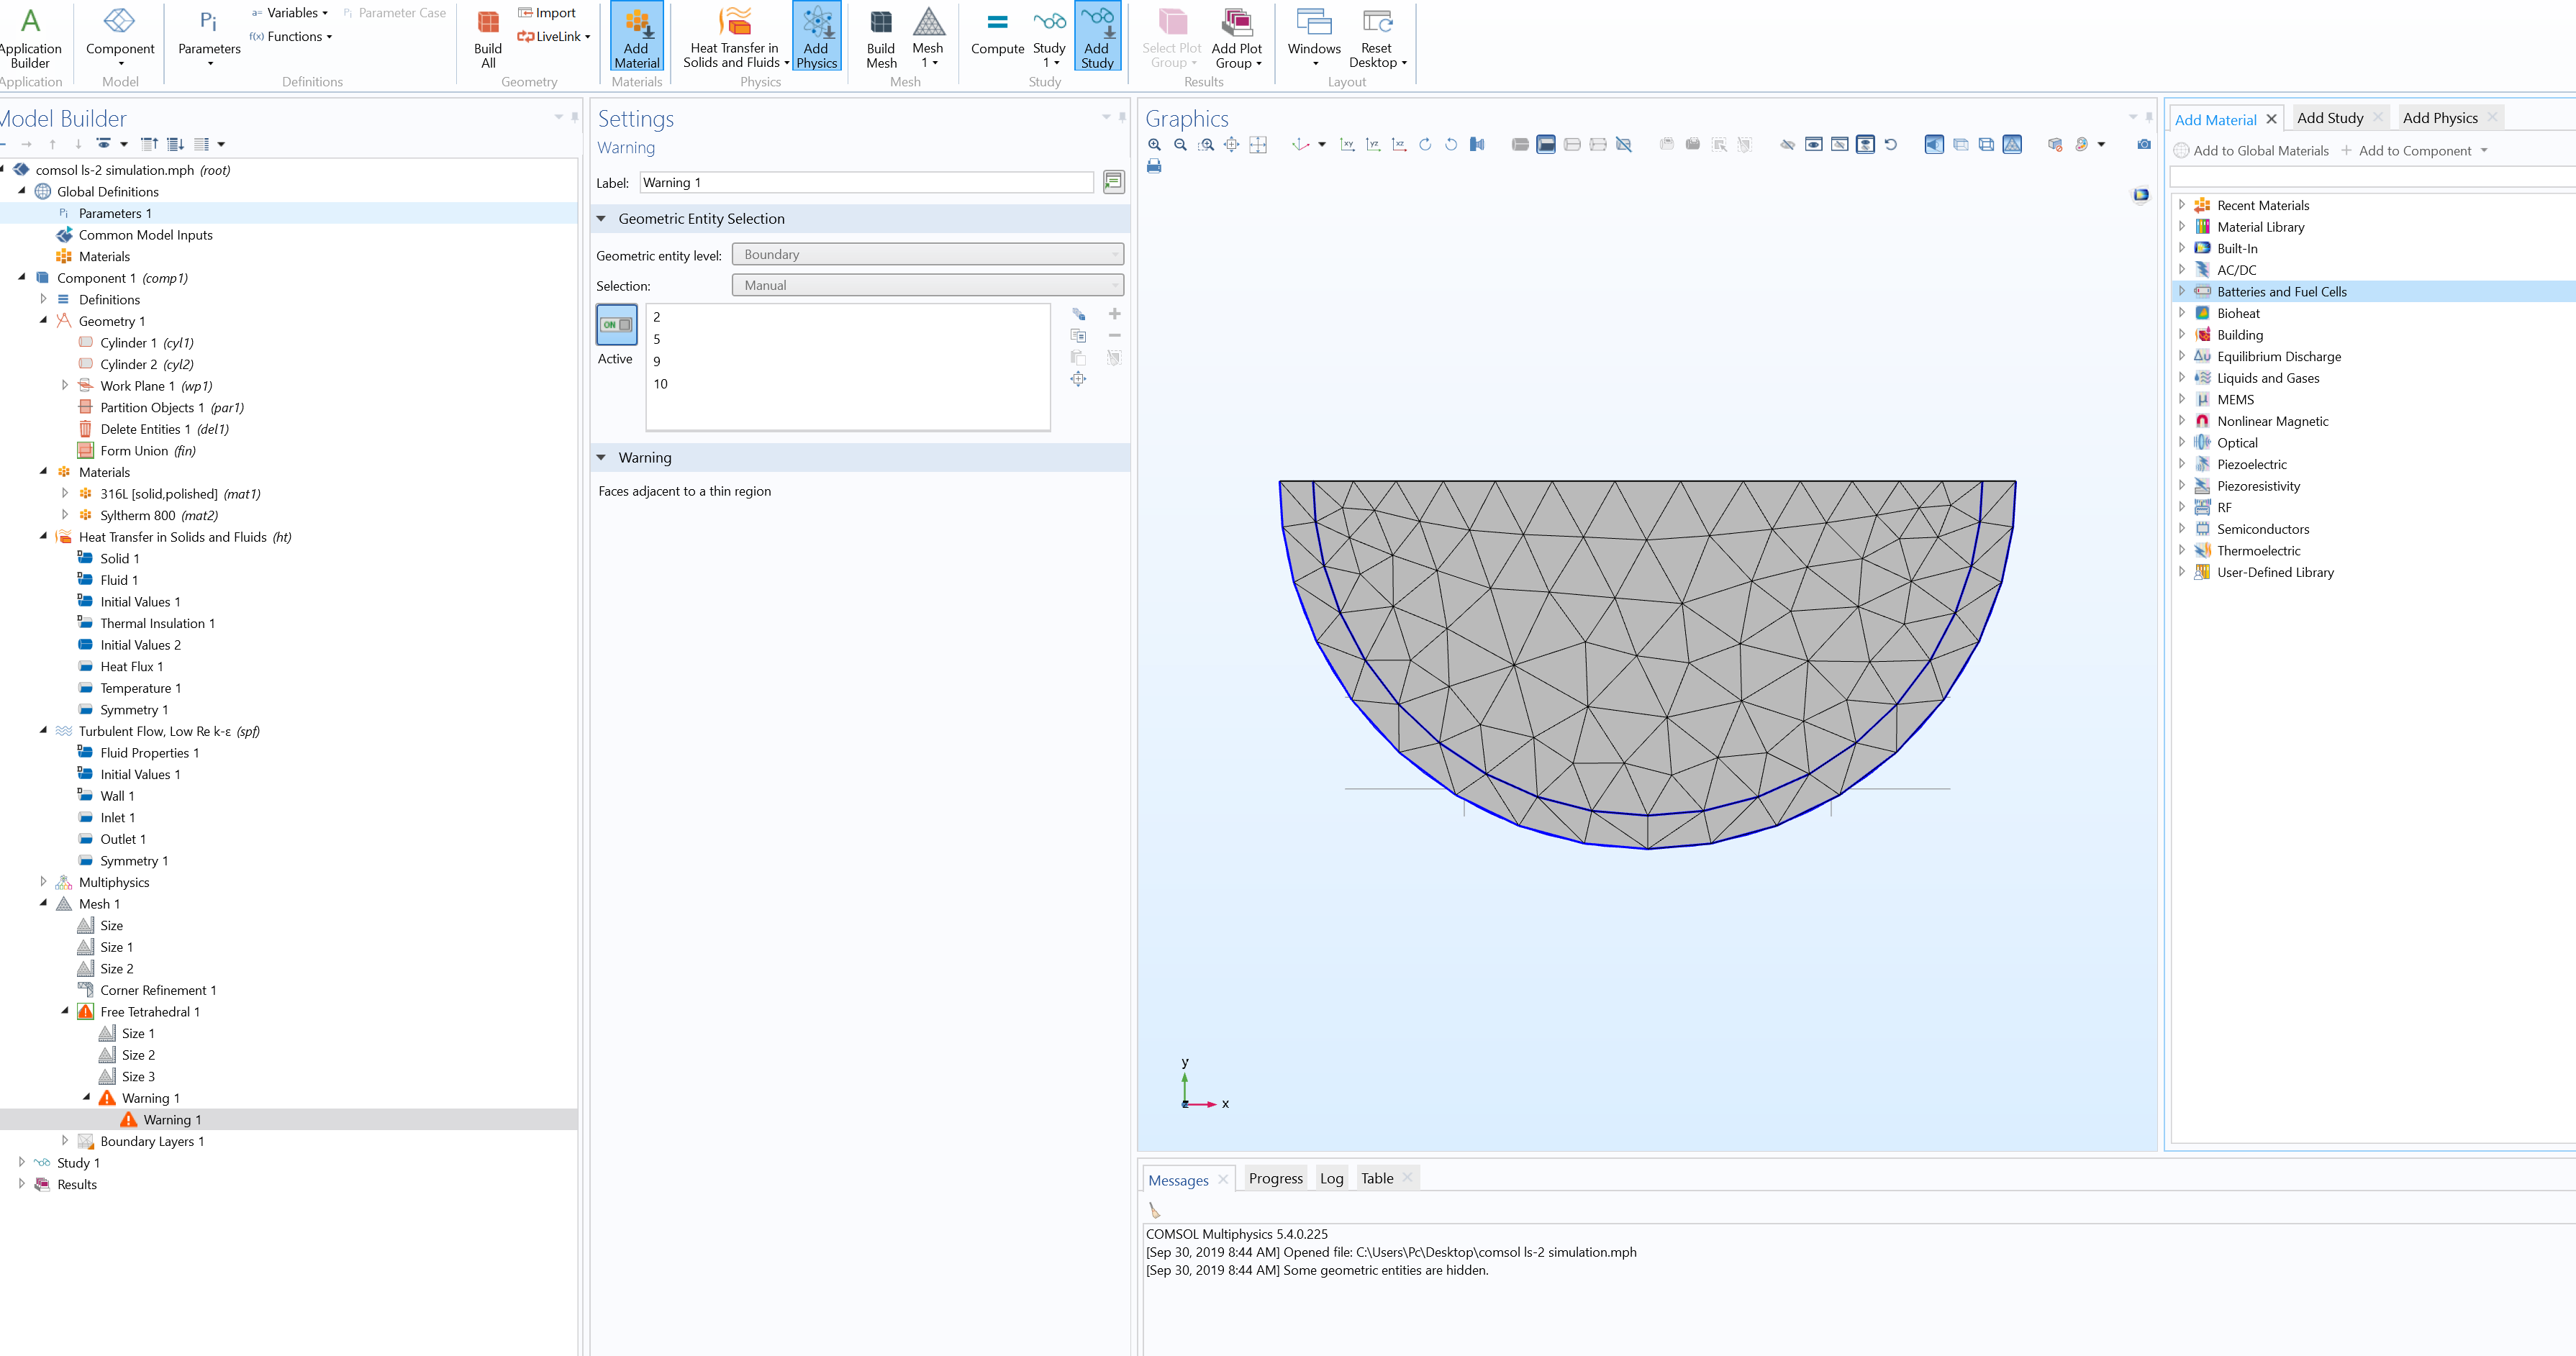
Task: Open the scene light color dropdown
Action: point(2101,145)
